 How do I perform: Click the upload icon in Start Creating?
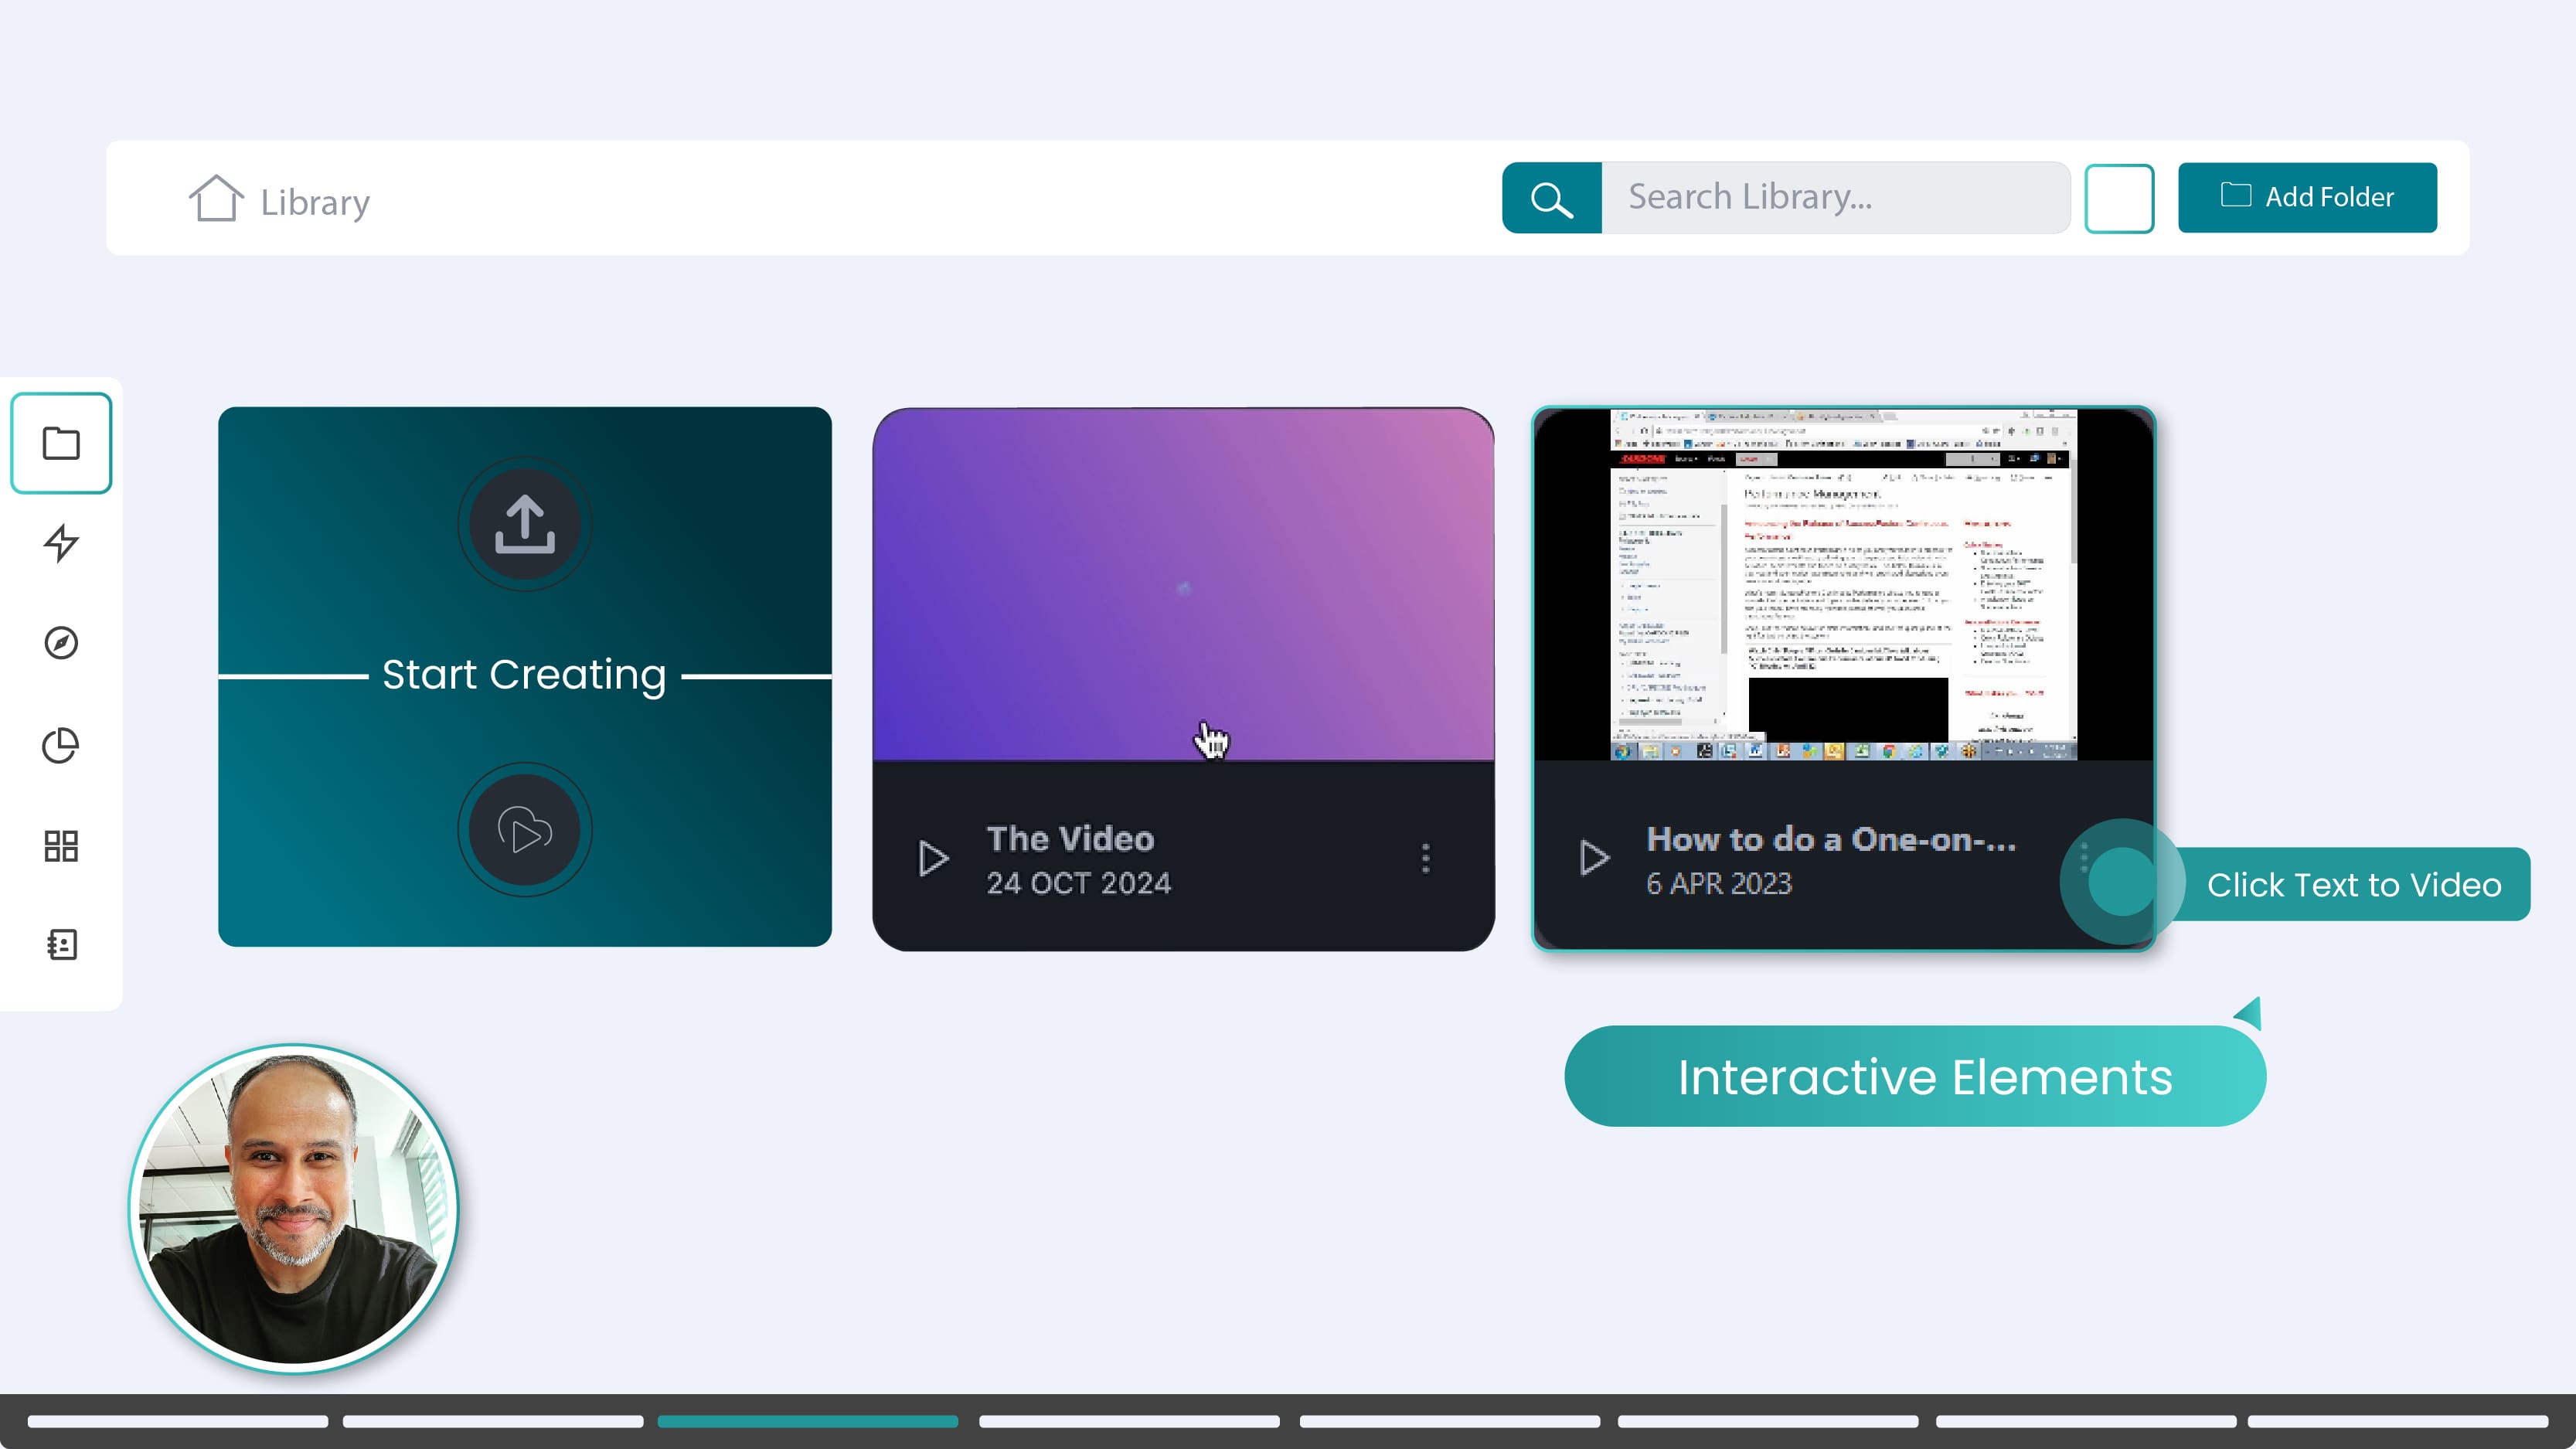coord(524,524)
